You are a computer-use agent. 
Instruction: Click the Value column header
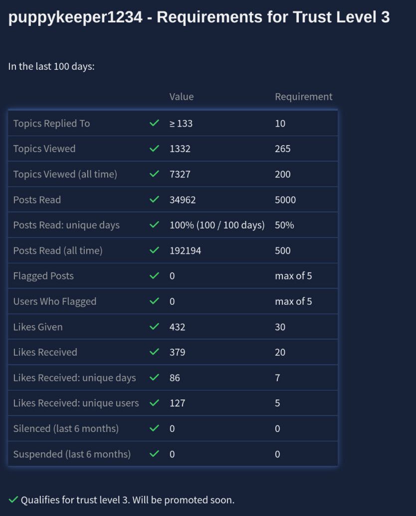click(182, 97)
